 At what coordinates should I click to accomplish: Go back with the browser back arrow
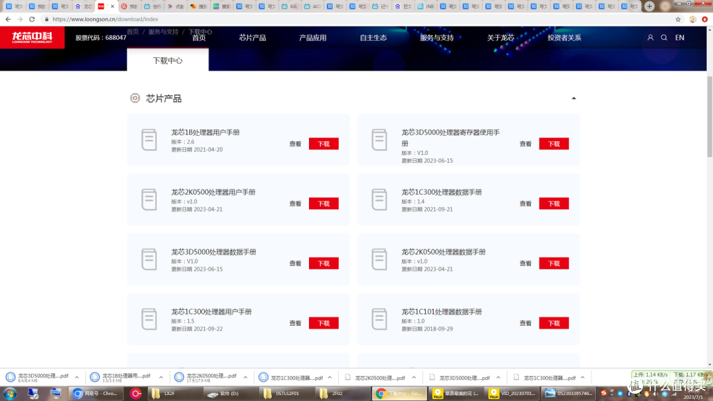(x=8, y=19)
